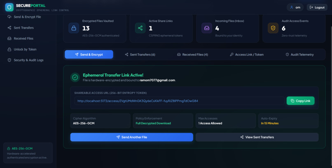Click the 'om' user profile button
The width and height of the screenshot is (332, 168).
click(x=295, y=7)
